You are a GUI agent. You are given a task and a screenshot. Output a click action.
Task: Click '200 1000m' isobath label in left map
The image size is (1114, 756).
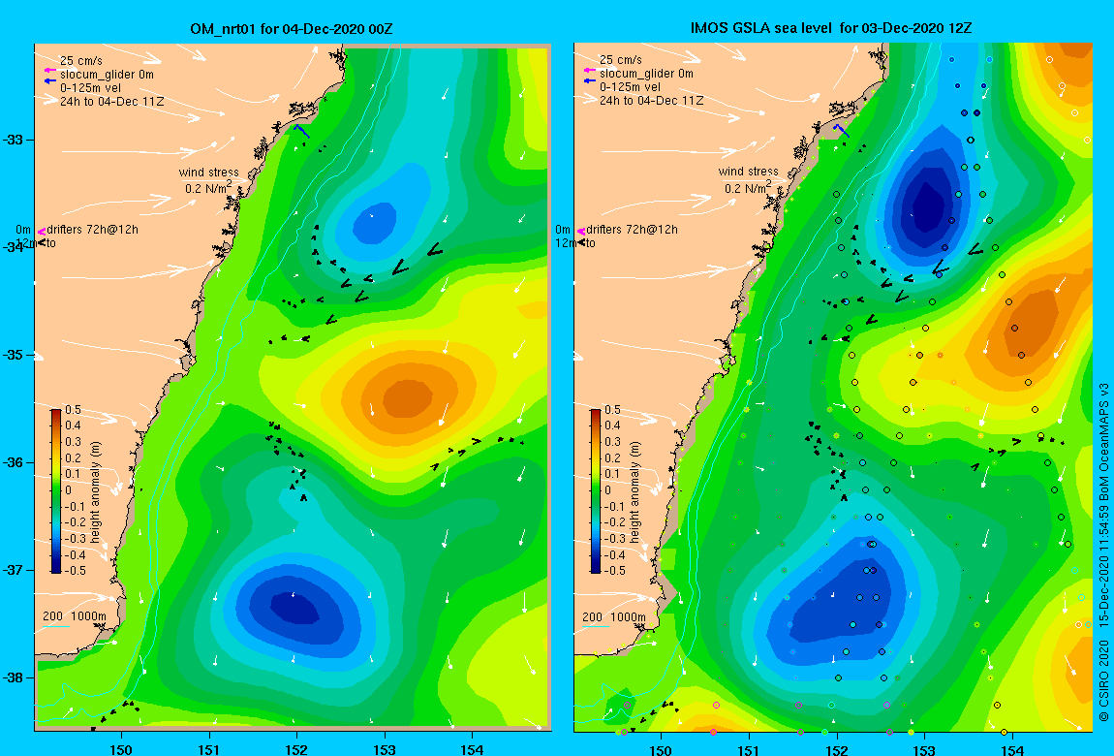coord(75,616)
